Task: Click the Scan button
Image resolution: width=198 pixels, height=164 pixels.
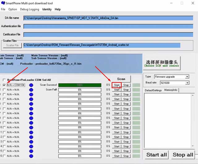Action: coord(121,79)
